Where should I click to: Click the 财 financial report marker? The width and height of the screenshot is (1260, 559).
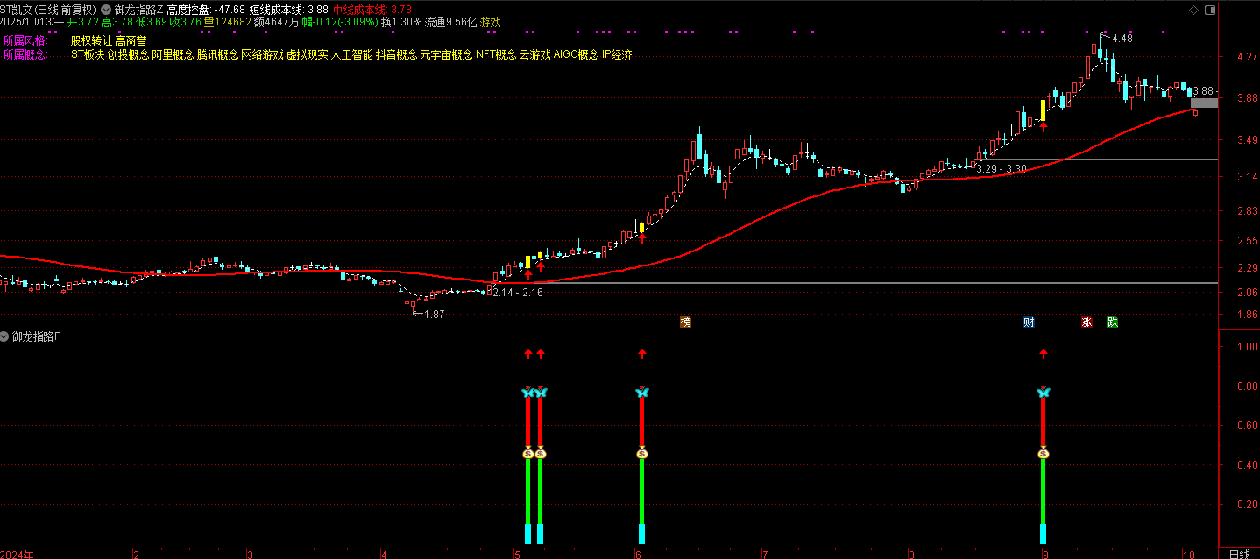(x=1029, y=322)
